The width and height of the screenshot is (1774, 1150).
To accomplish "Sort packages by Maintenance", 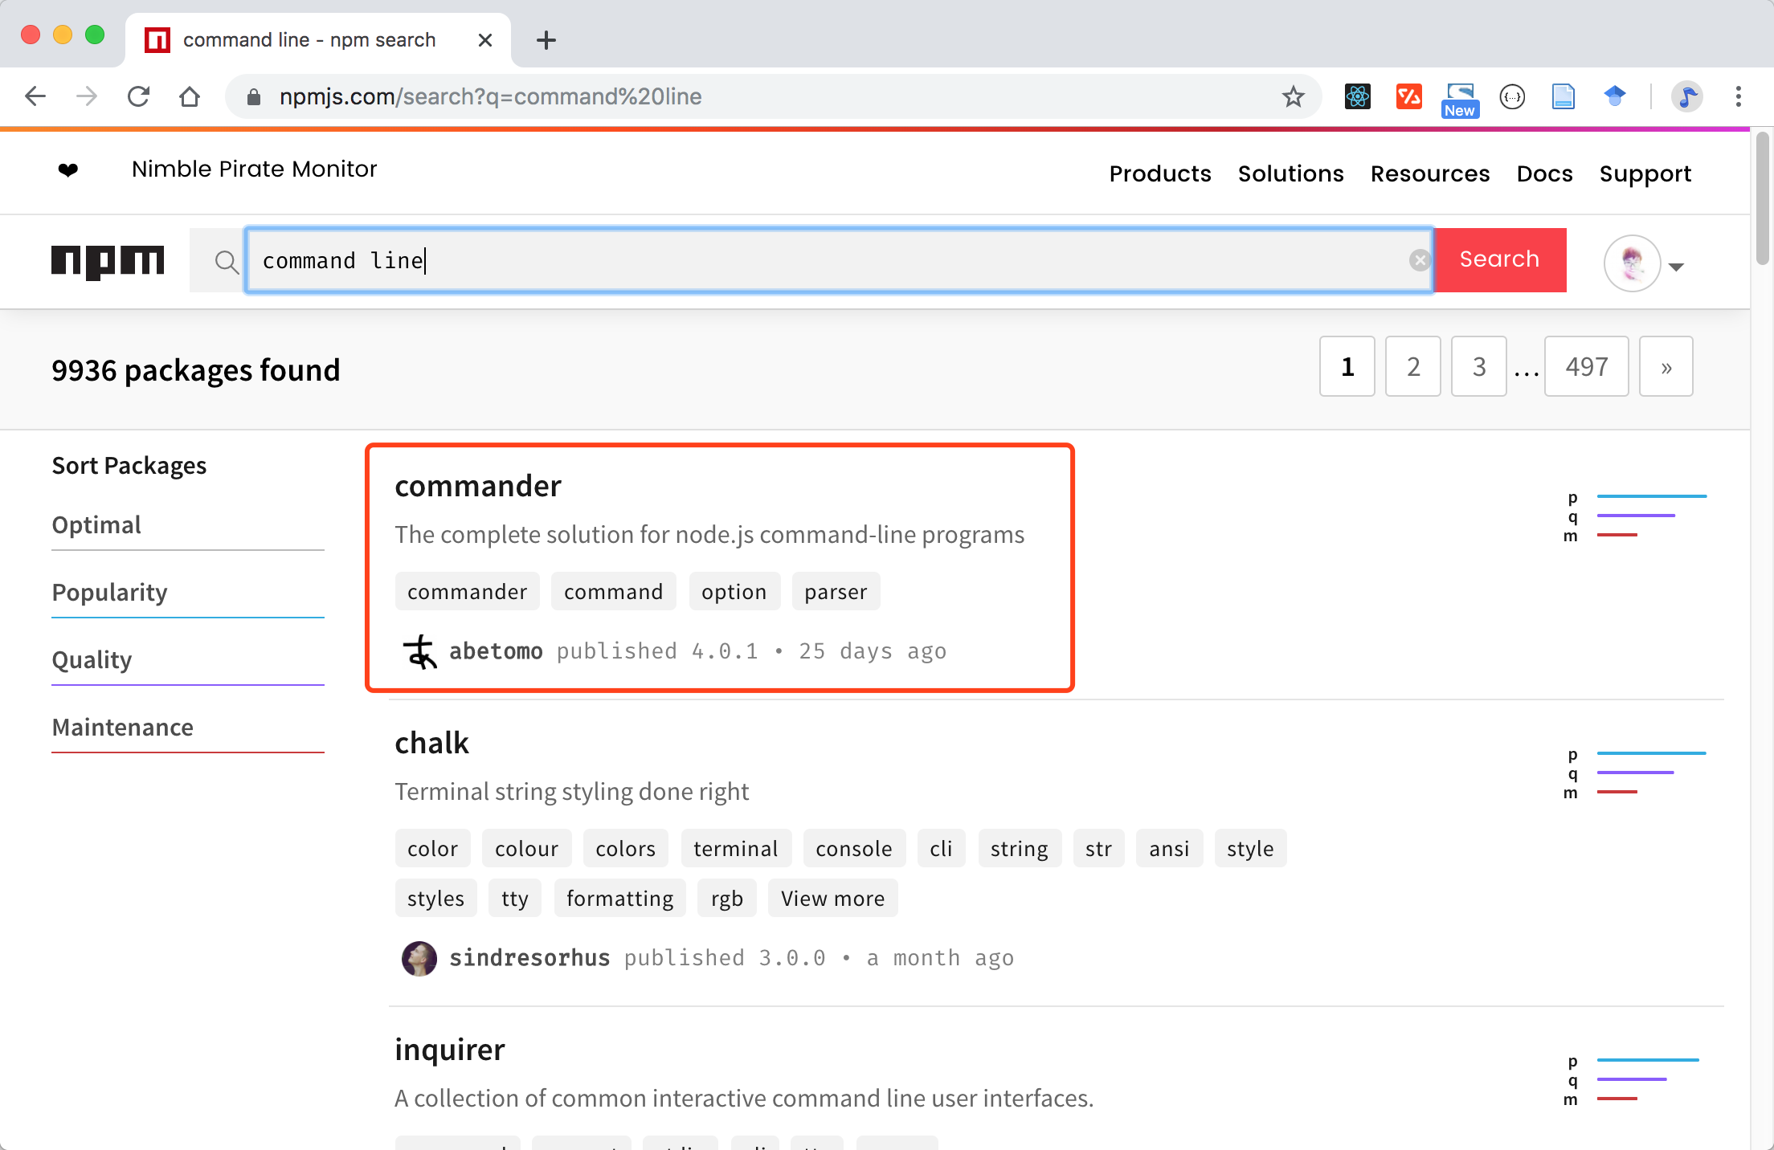I will coord(122,727).
